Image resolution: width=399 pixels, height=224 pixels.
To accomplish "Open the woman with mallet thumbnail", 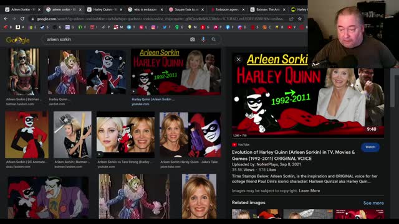I will [x=72, y=134].
